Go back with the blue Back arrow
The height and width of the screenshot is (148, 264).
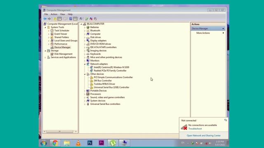coord(45,19)
